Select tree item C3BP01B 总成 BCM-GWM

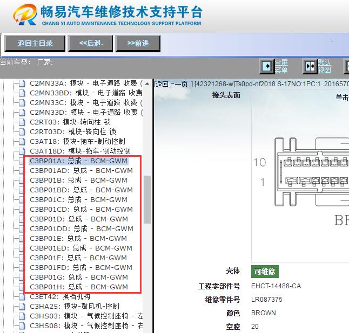coord(78,181)
